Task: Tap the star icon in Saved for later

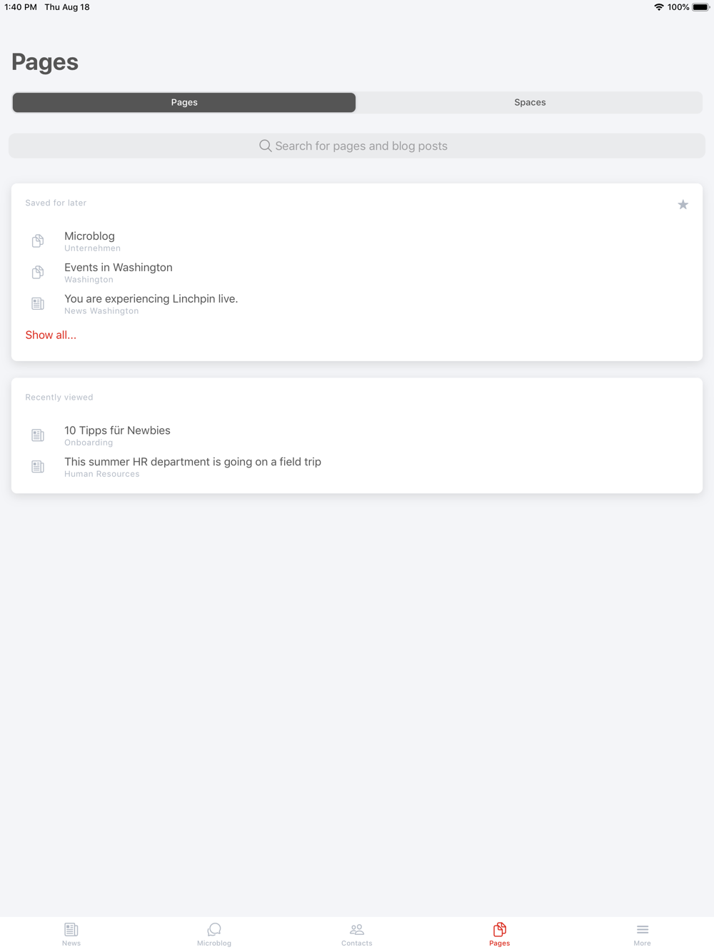Action: 683,205
